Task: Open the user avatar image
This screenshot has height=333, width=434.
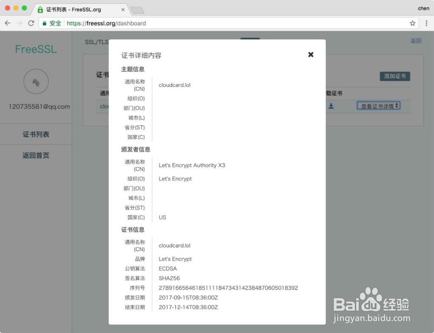Action: click(x=36, y=82)
